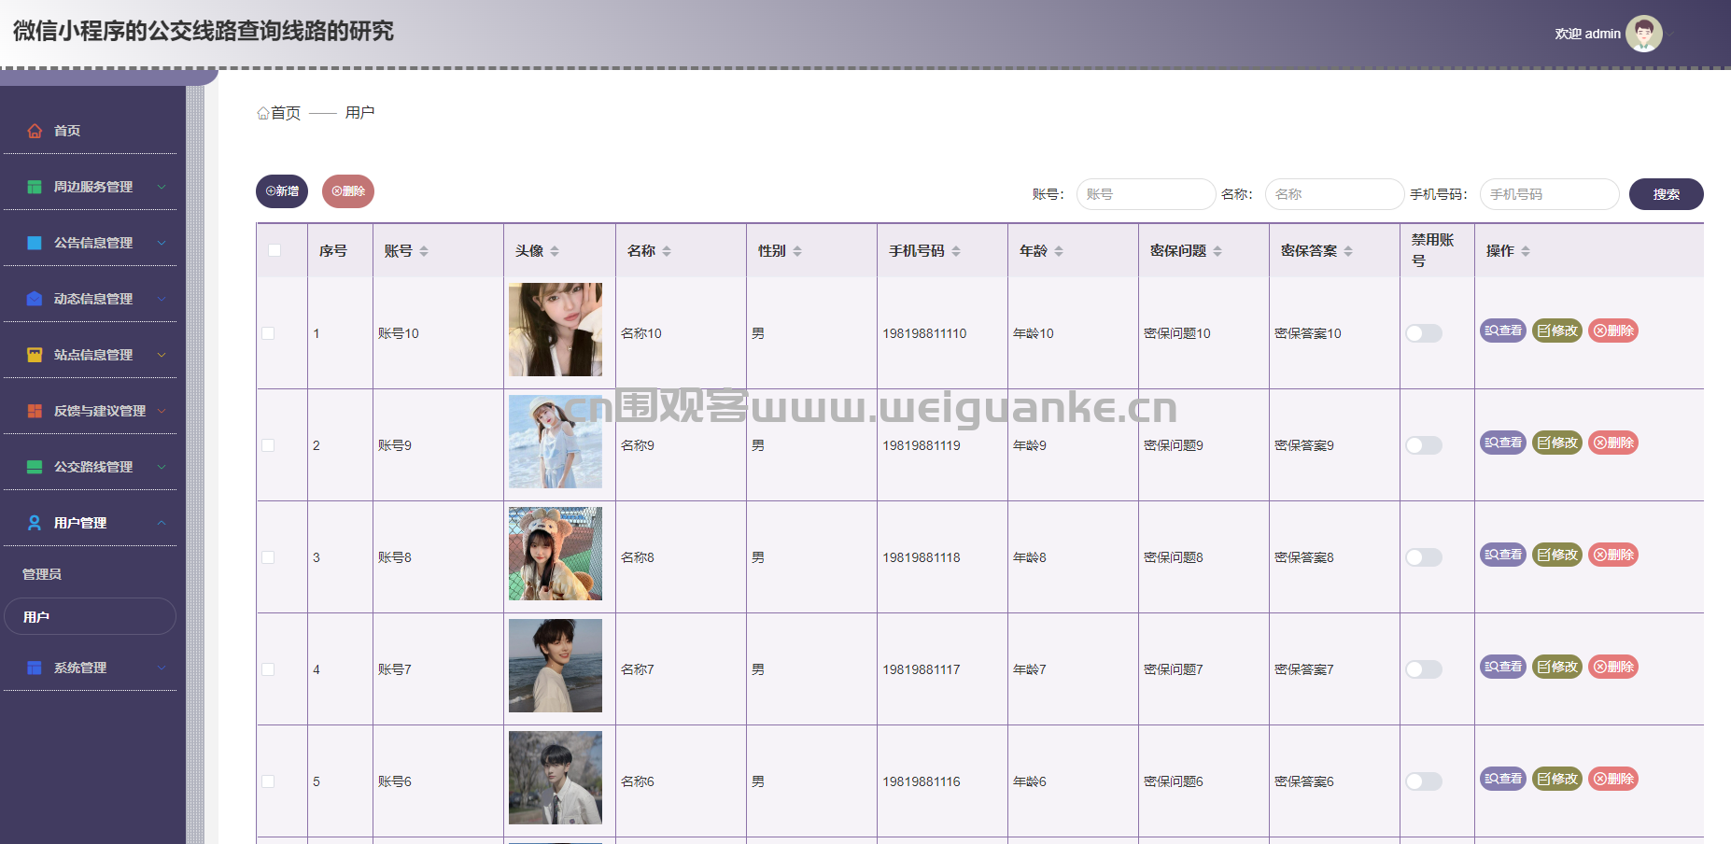The image size is (1731, 844).
Task: Collapse the 用户管理 menu chevron
Action: [162, 523]
